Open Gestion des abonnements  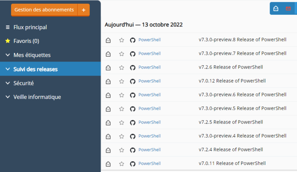pos(44,10)
